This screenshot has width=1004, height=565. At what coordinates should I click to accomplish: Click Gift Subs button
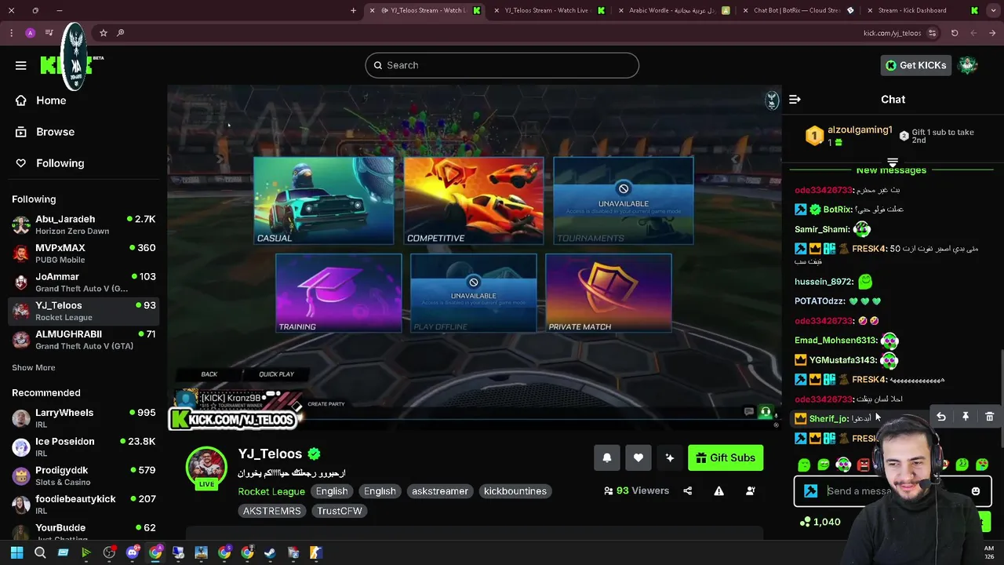[x=726, y=458]
